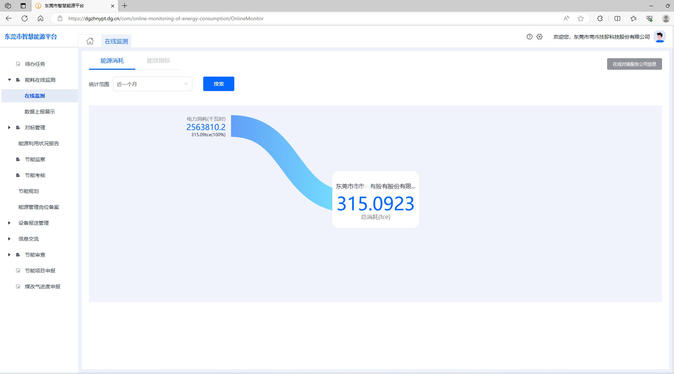
Task: Expand the 信息交流 tree node
Action: pyautogui.click(x=9, y=239)
